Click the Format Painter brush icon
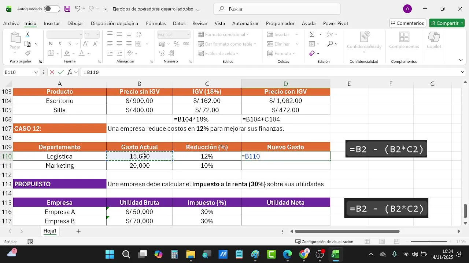The height and width of the screenshot is (263, 469). click(x=27, y=53)
